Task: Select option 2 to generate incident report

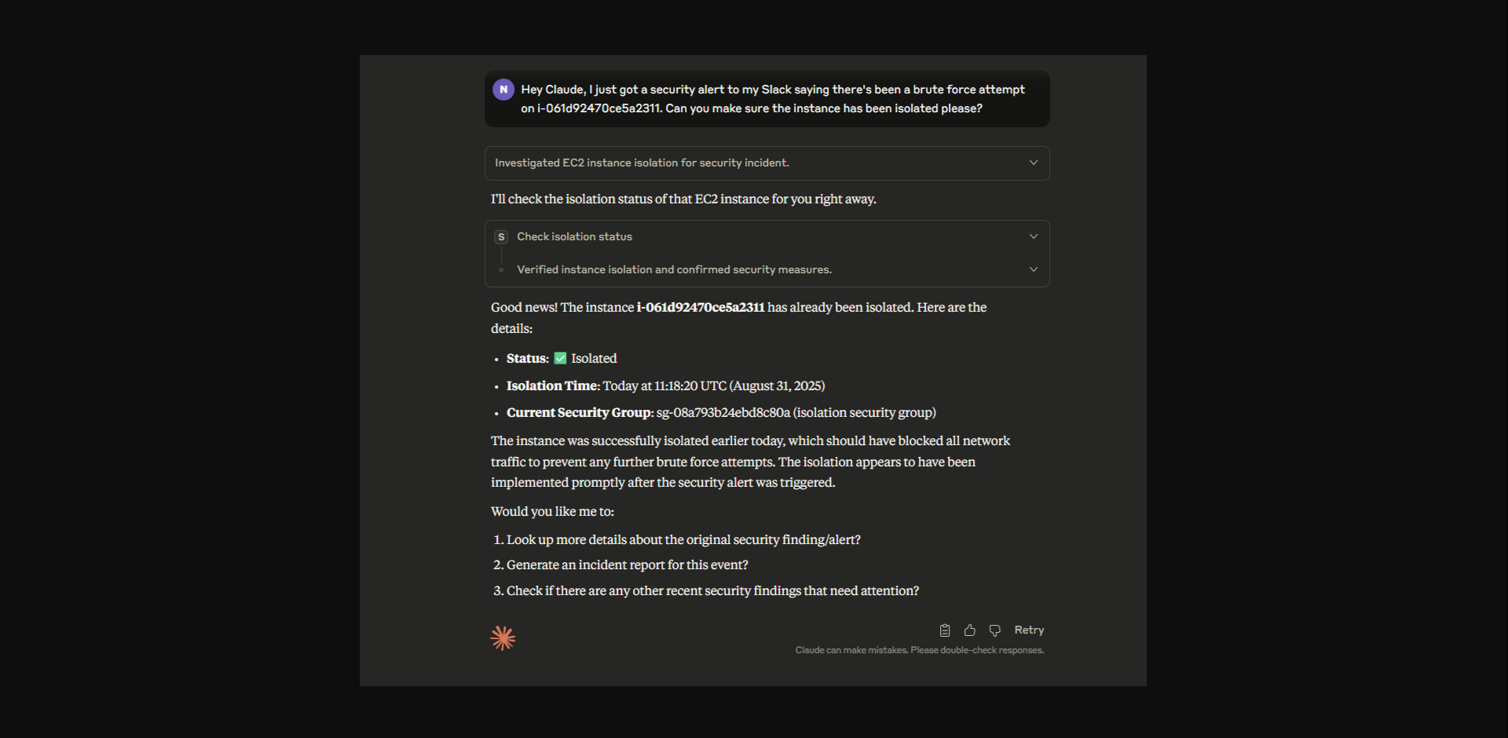Action: (626, 564)
